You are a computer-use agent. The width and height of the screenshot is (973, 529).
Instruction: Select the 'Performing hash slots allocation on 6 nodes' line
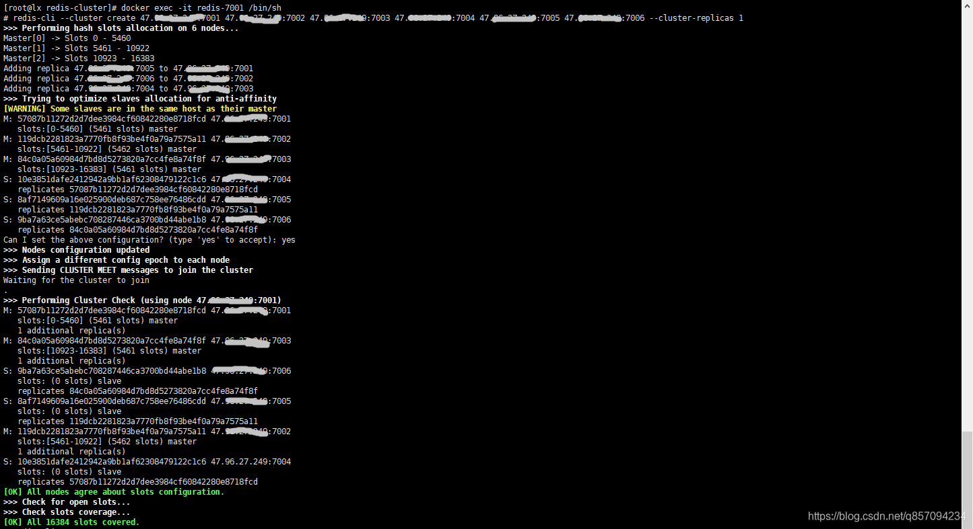(121, 28)
